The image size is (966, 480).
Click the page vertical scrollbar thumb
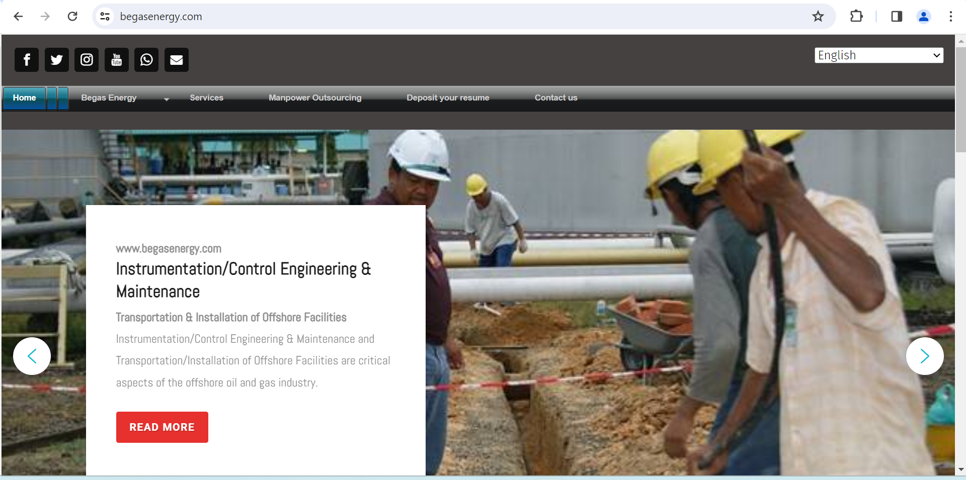[960, 100]
